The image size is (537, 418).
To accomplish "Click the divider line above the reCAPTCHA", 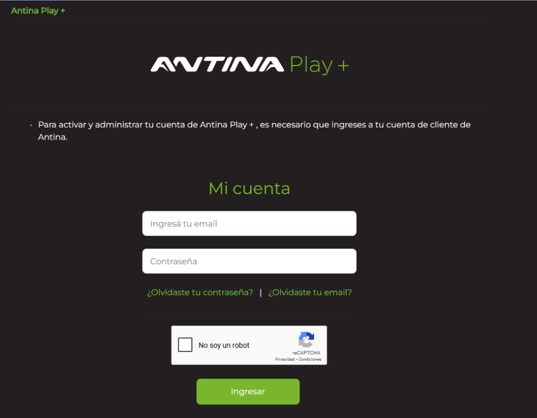I will click(x=249, y=312).
